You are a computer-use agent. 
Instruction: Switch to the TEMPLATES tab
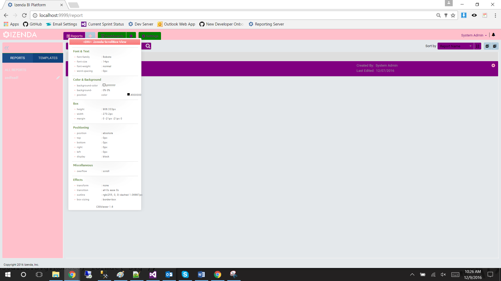pos(48,58)
